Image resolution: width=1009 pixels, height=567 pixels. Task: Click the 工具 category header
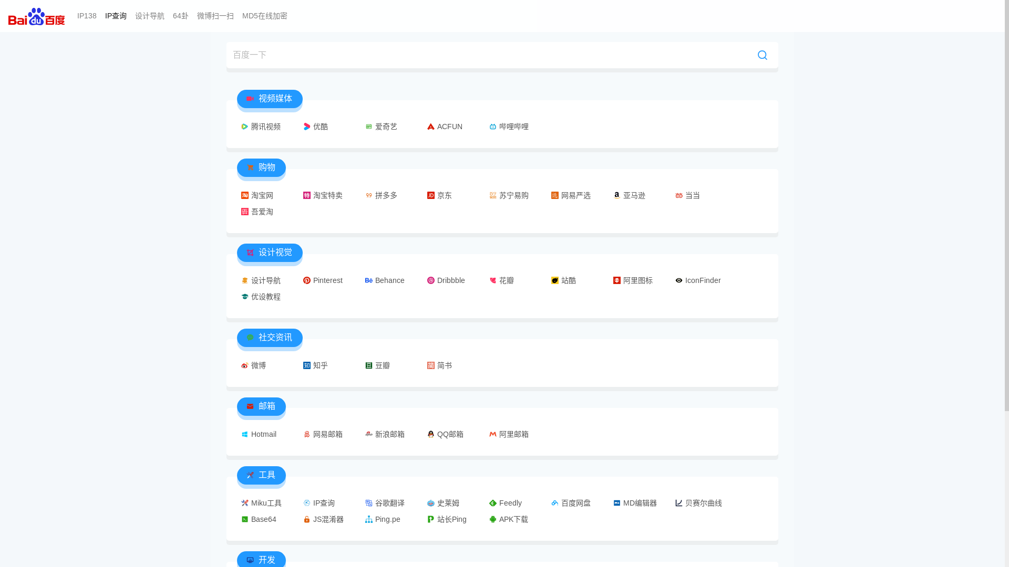tap(261, 475)
